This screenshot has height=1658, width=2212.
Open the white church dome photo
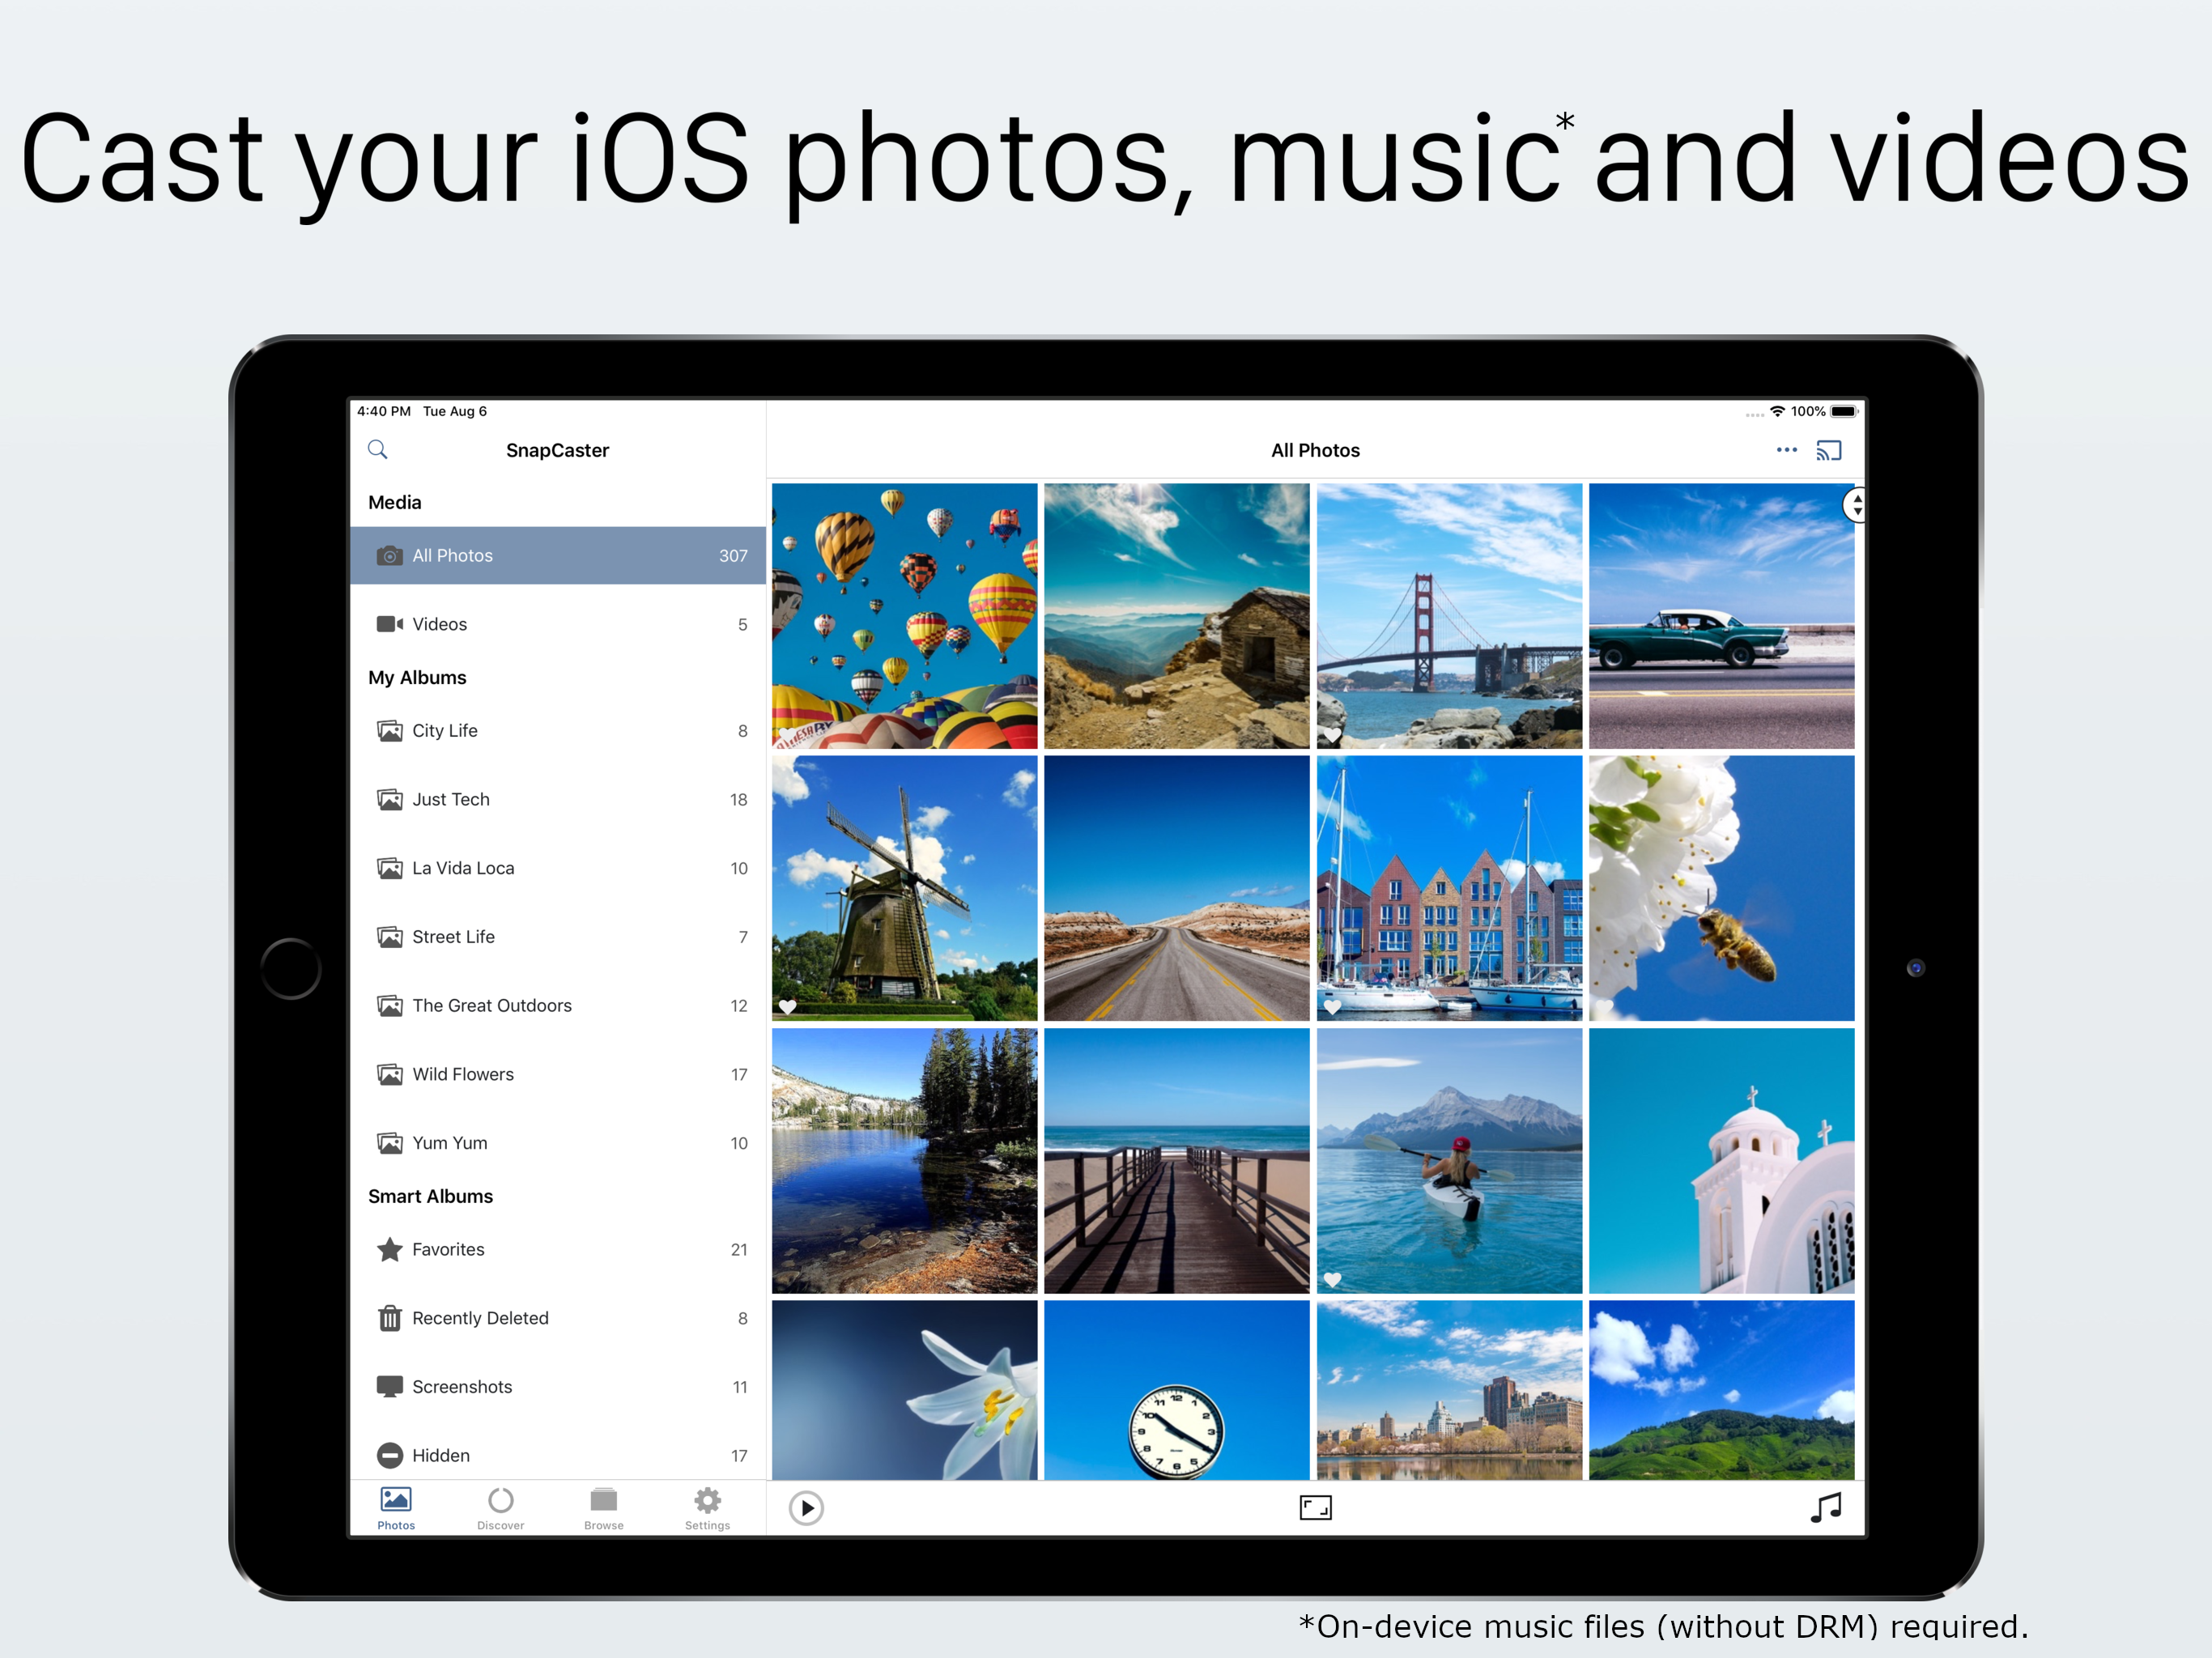click(x=1721, y=1161)
